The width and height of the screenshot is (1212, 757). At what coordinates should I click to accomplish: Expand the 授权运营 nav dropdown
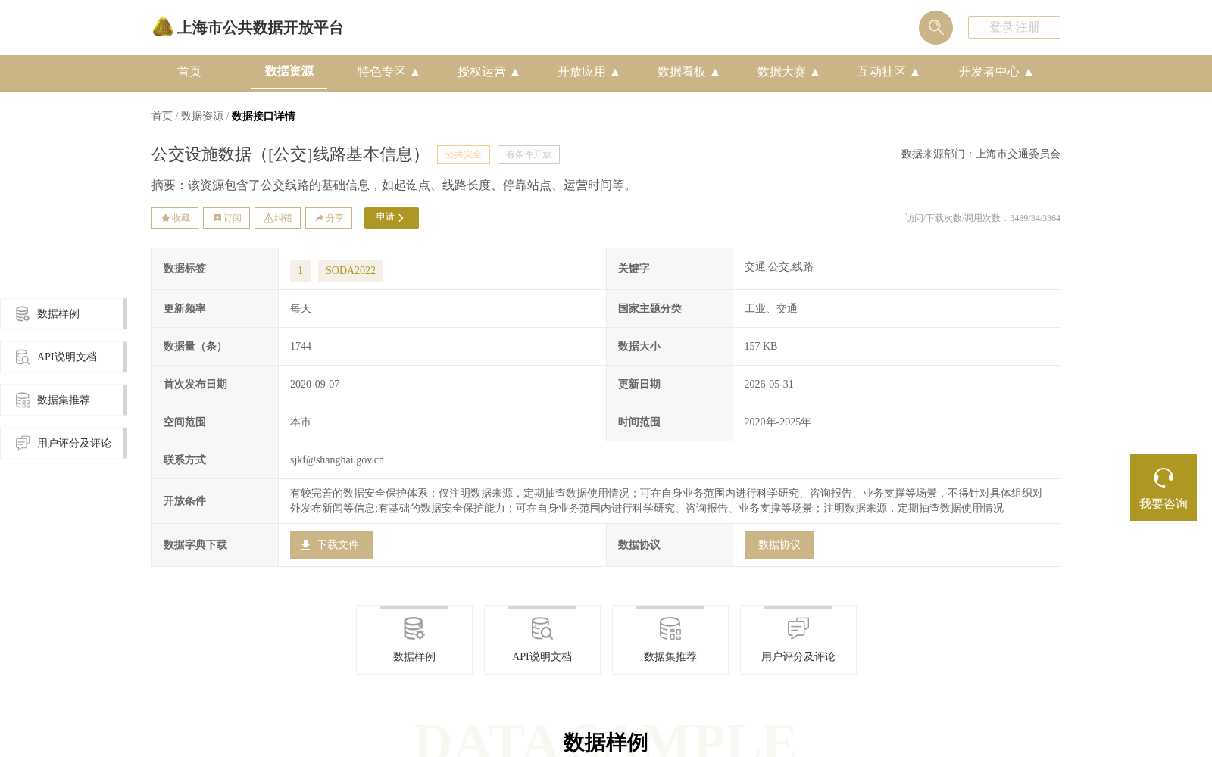click(489, 72)
